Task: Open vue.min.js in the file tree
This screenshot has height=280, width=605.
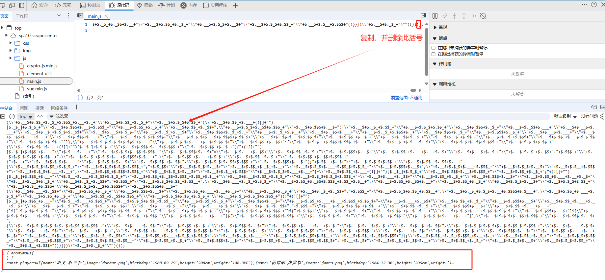Action: [37, 89]
